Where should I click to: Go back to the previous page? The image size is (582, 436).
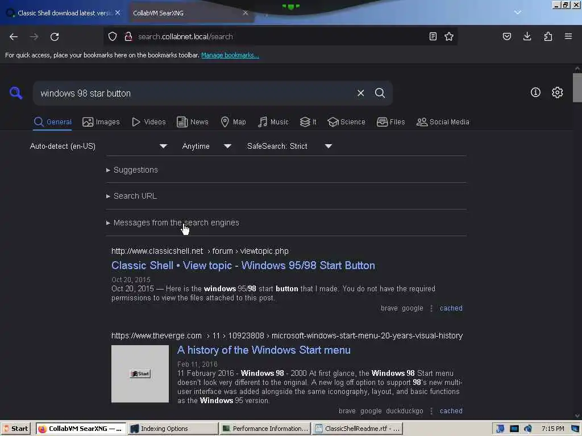(14, 37)
